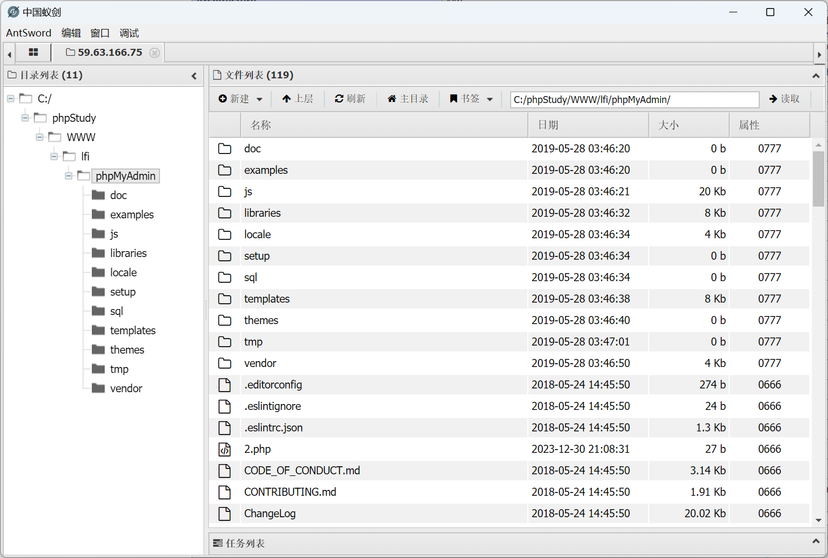The width and height of the screenshot is (828, 558).
Task: Click the scrollbar down arrow in file list
Action: (x=818, y=520)
